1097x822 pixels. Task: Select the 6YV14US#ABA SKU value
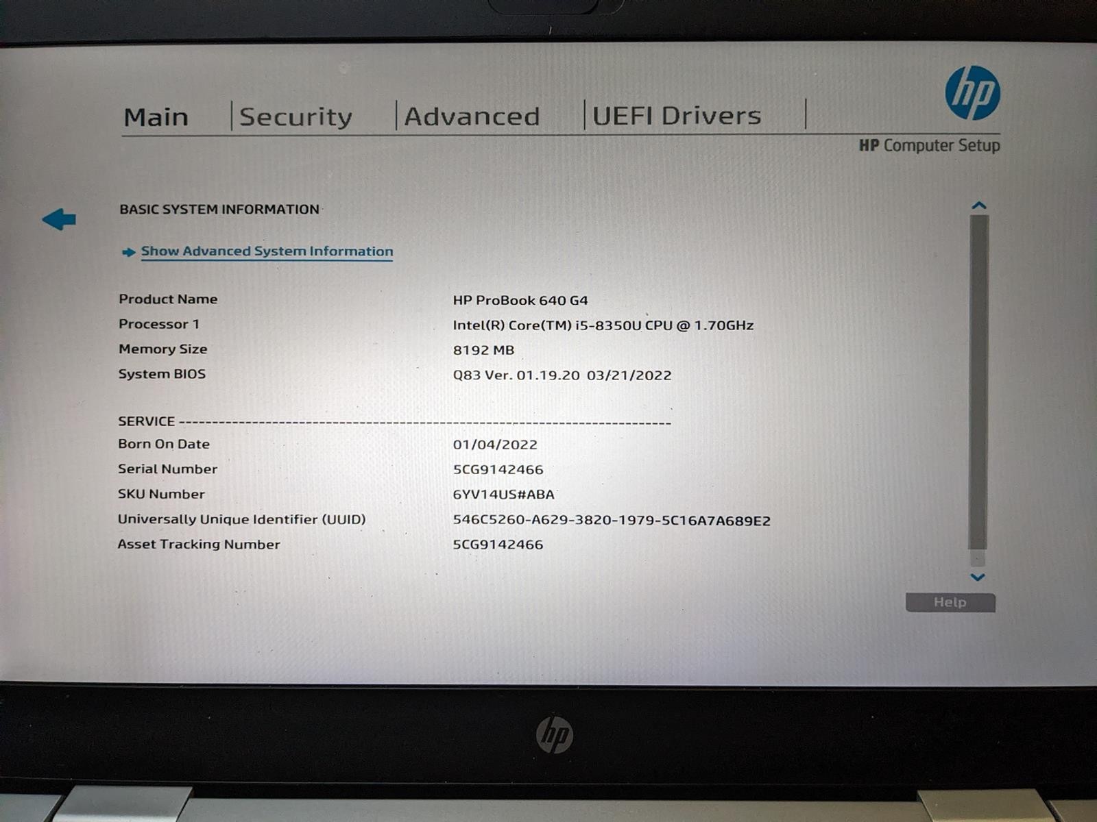503,495
